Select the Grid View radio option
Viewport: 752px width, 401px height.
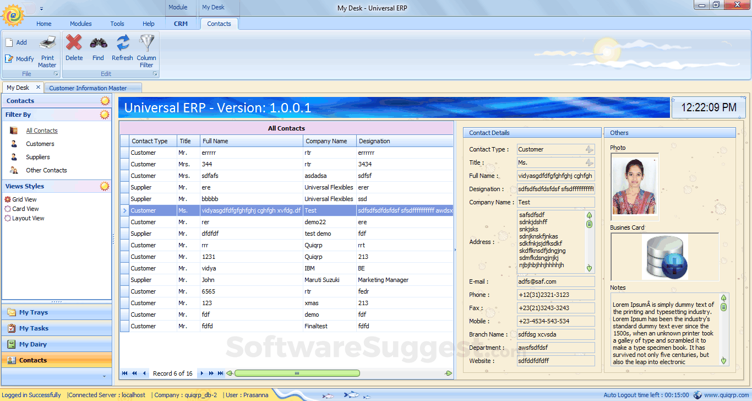click(x=8, y=199)
